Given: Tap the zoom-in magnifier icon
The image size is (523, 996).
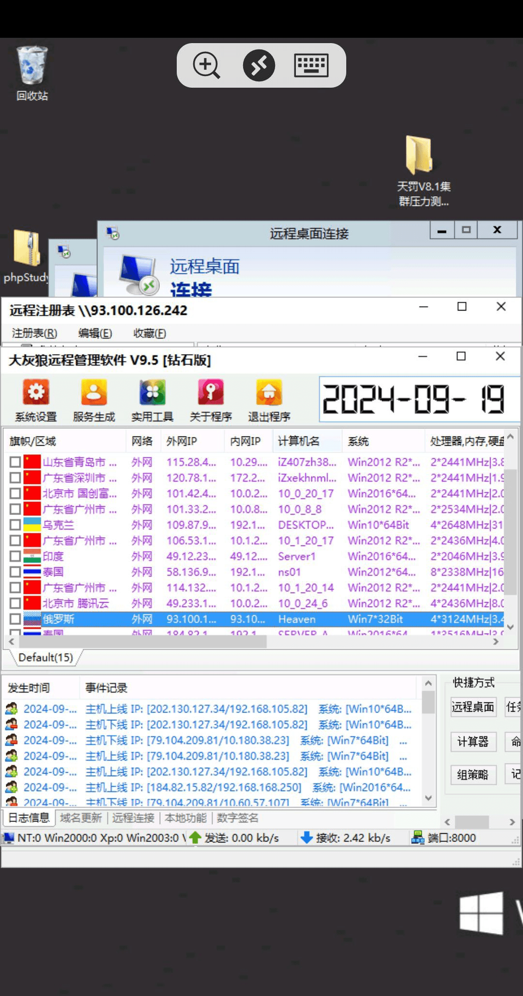Looking at the screenshot, I should pyautogui.click(x=206, y=65).
